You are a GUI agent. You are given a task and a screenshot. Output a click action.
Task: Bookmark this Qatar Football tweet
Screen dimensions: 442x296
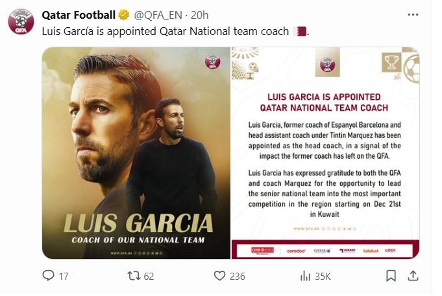(x=391, y=276)
